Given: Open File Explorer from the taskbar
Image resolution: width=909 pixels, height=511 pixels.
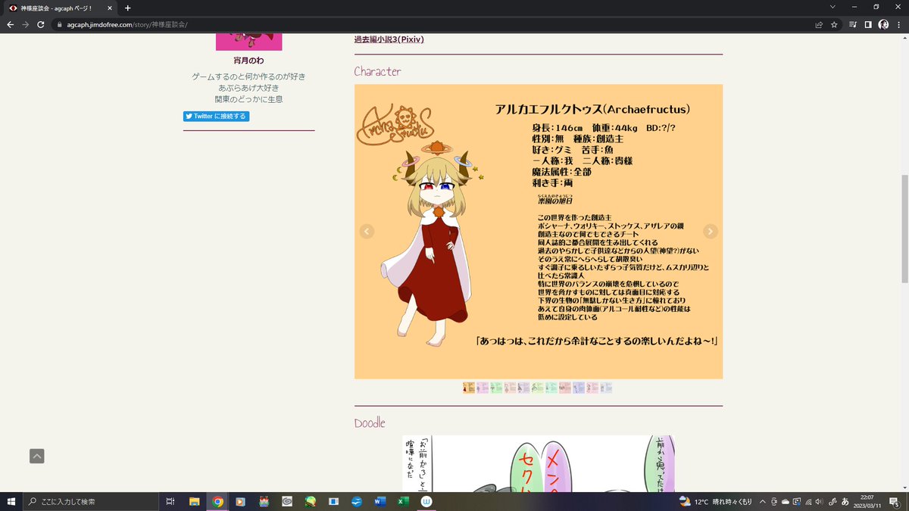Looking at the screenshot, I should 194,501.
